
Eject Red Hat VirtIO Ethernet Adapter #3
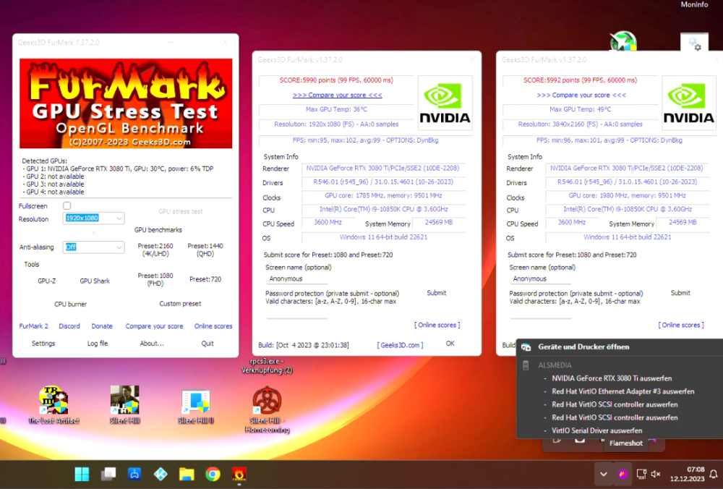coord(623,391)
